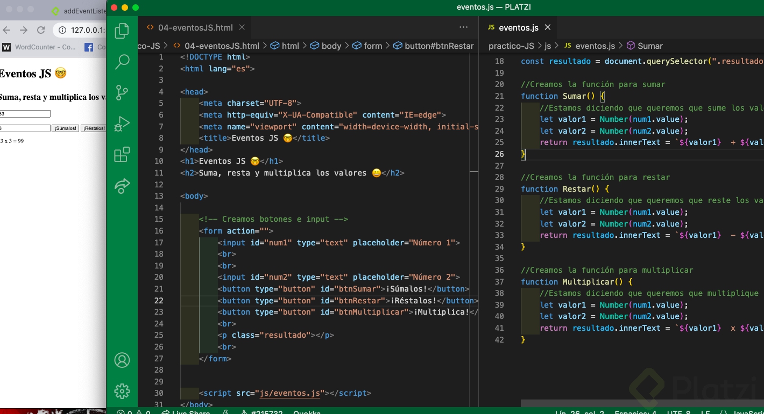Click the '<html lang="es">' line
The width and height of the screenshot is (764, 414).
[217, 69]
